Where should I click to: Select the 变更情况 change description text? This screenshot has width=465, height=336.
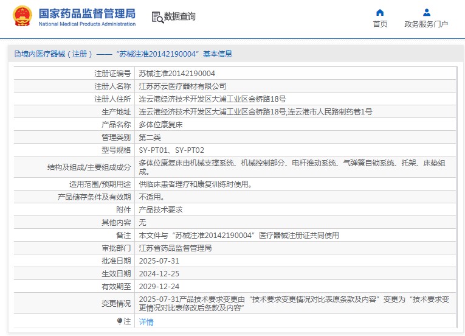294,303
